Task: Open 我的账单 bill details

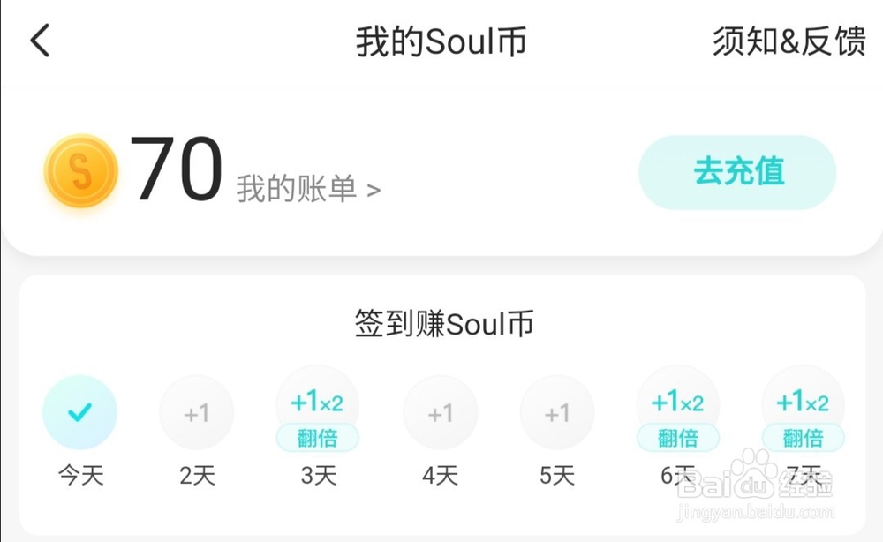Action: [x=308, y=189]
